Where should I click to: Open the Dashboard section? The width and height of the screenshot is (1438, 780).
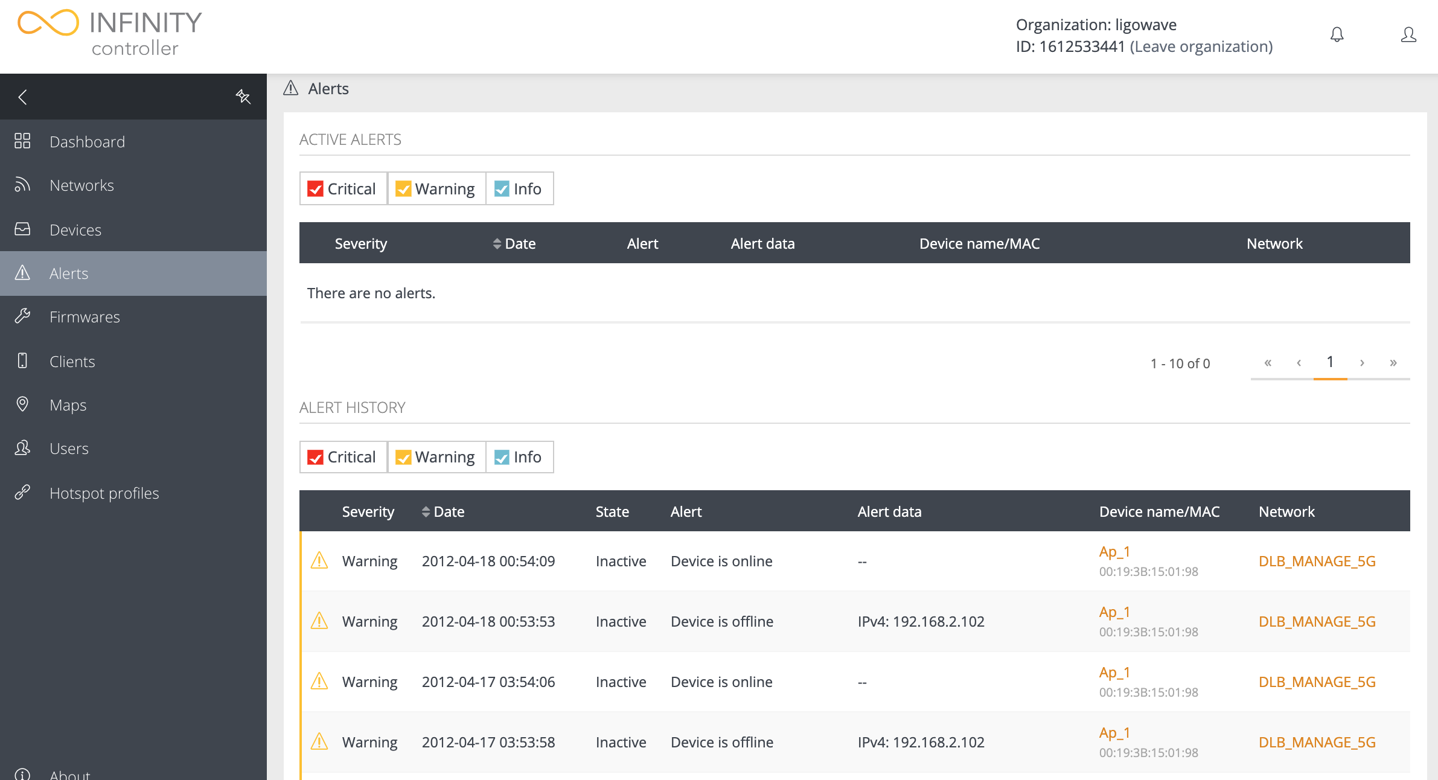click(x=87, y=141)
